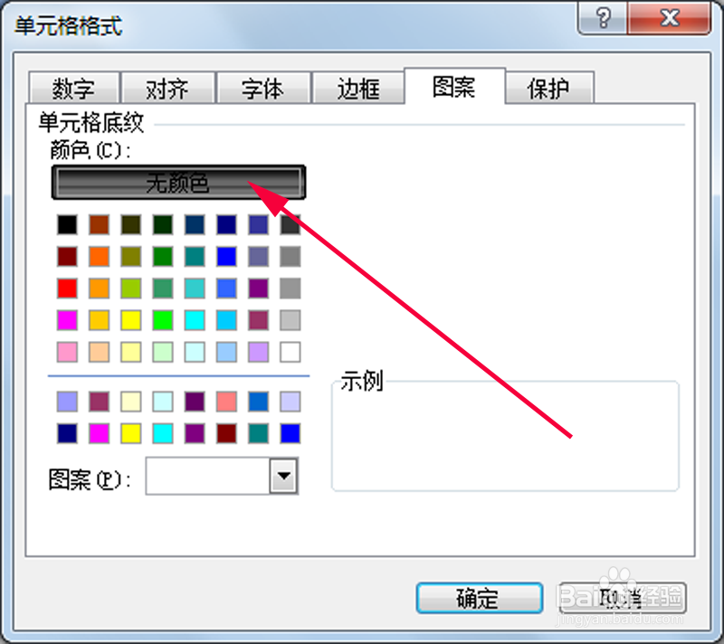Viewport: 724px width, 644px height.
Task: Confirm with the 确定 button
Action: click(x=479, y=598)
